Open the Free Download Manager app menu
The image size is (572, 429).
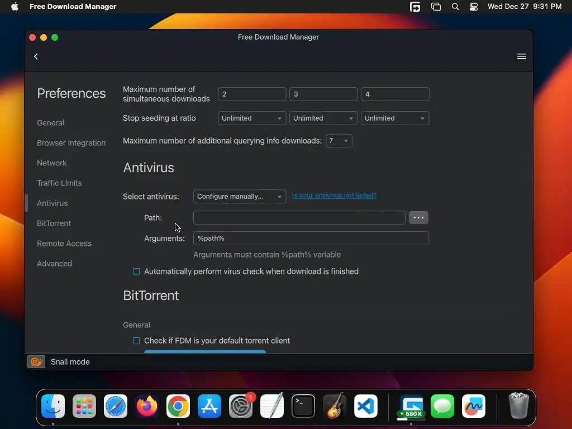(x=73, y=7)
